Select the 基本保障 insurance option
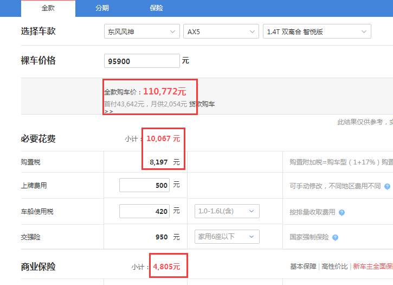This screenshot has width=393, height=285. (303, 267)
